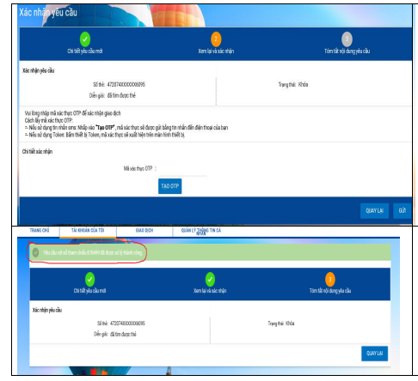The image size is (418, 381).
Task: Click the orange step 3 circle on success screen
Action: tap(330, 279)
